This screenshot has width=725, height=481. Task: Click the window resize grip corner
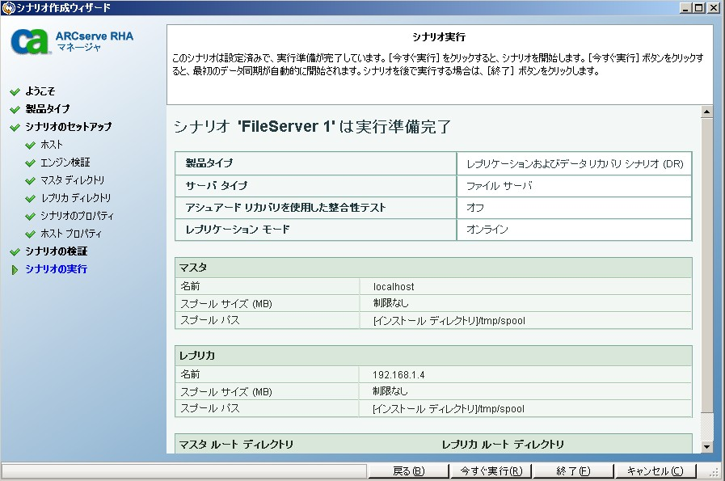(x=714, y=471)
